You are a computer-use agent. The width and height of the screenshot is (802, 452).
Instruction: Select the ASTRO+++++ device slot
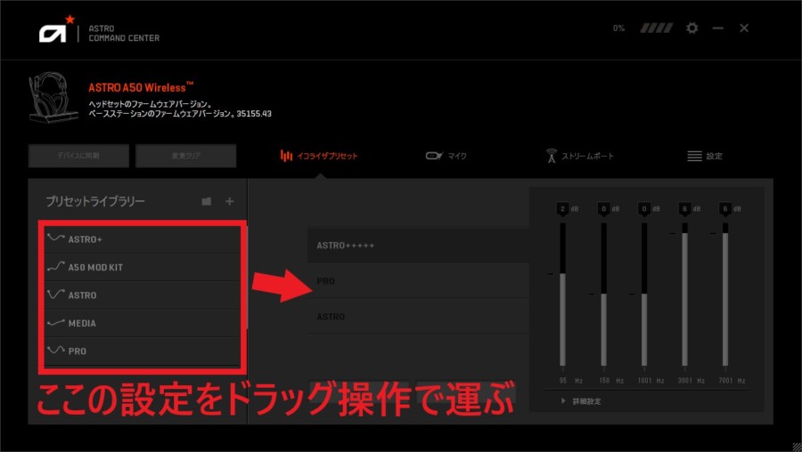coord(417,246)
